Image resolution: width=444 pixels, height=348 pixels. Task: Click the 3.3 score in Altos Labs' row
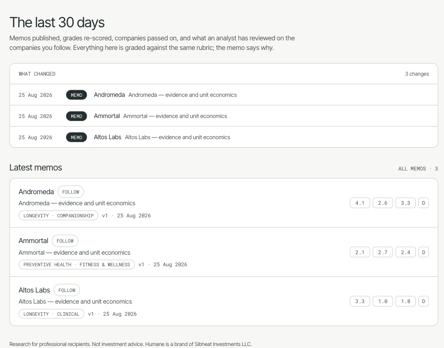click(360, 301)
